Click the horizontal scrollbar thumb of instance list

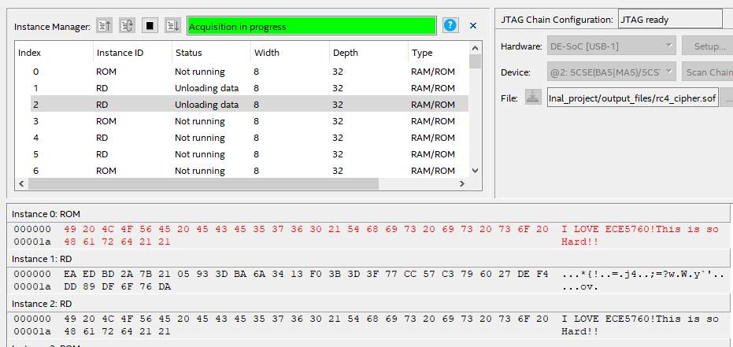click(x=203, y=184)
